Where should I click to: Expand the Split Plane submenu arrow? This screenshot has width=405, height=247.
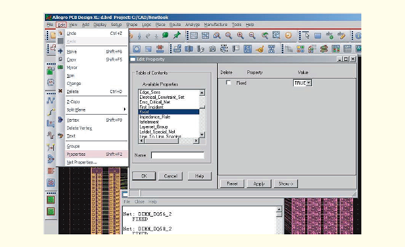tap(125, 110)
